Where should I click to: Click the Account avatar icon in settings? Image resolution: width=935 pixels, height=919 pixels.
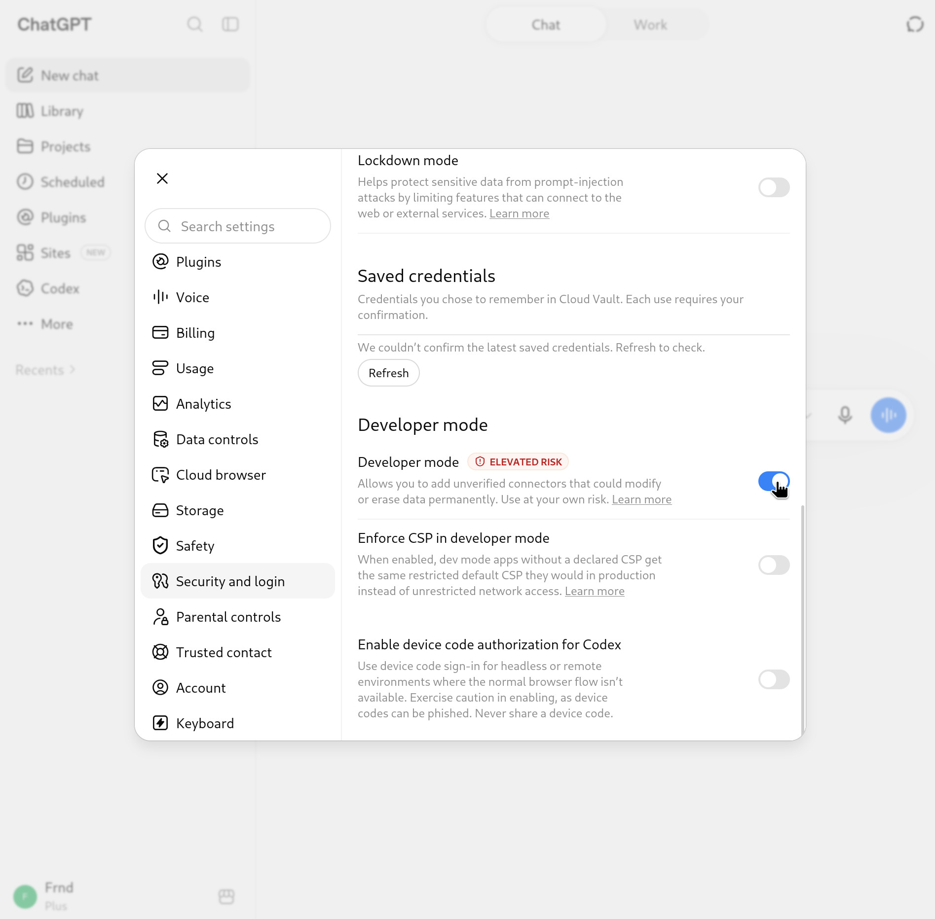[x=160, y=687]
